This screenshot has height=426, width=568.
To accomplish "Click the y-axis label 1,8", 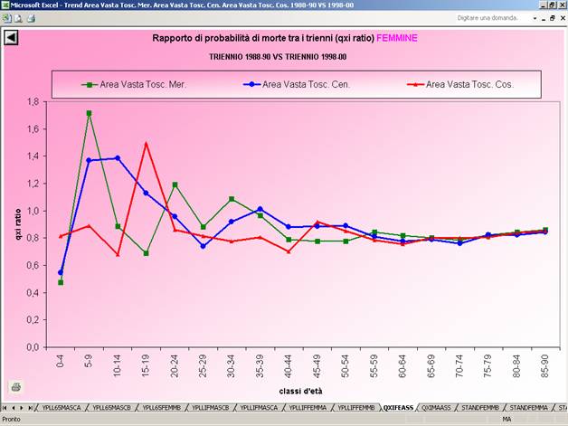I will [x=33, y=102].
